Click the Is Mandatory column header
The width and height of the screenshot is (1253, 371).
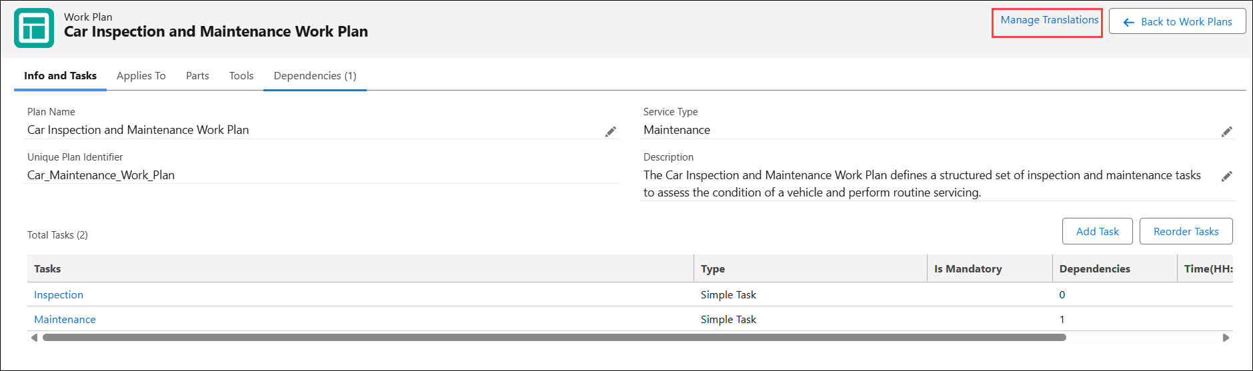click(990, 268)
